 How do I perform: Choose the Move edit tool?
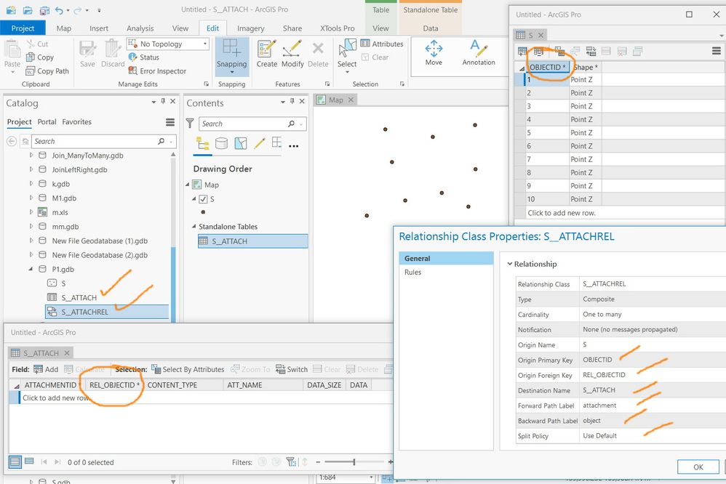click(x=434, y=52)
